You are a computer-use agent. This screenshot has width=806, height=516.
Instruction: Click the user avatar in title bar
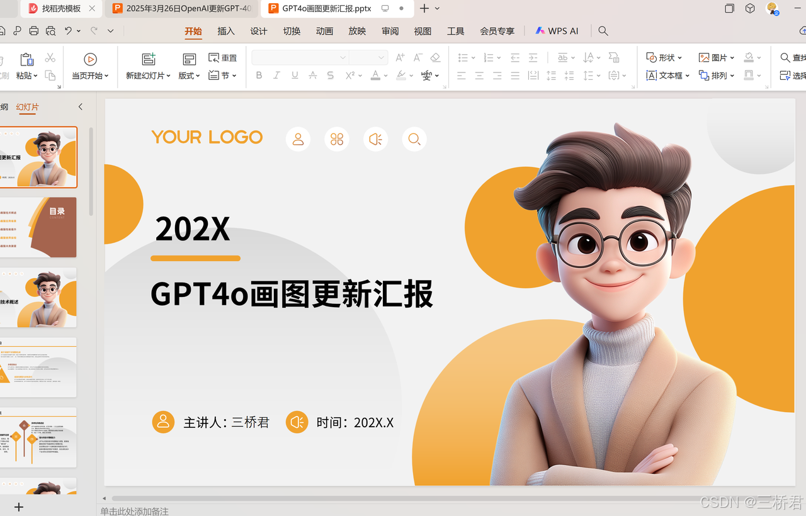tap(772, 9)
